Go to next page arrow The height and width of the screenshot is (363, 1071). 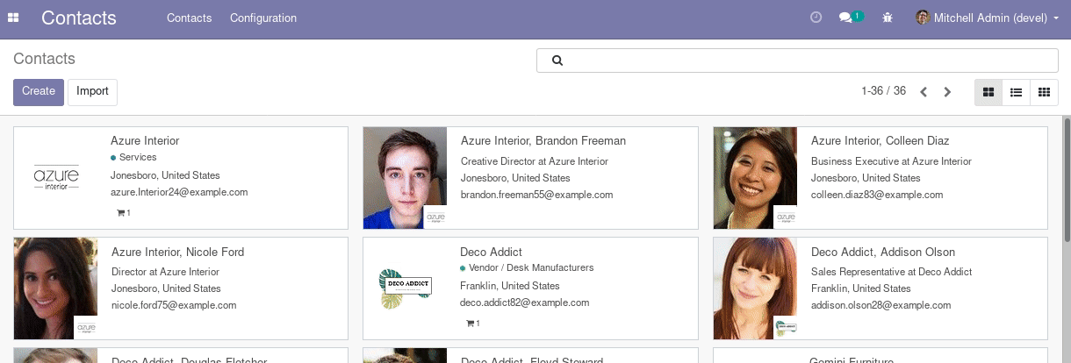[x=947, y=92]
